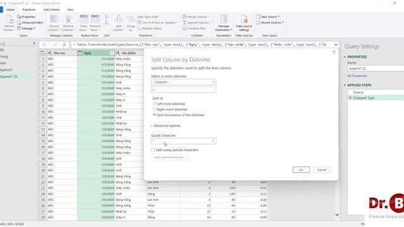Click the query Name field
404x227 pixels.
pyautogui.click(x=376, y=69)
